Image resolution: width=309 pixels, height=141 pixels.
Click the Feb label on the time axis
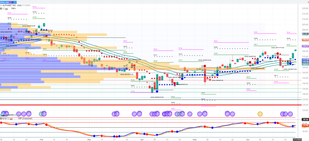[41, 139]
